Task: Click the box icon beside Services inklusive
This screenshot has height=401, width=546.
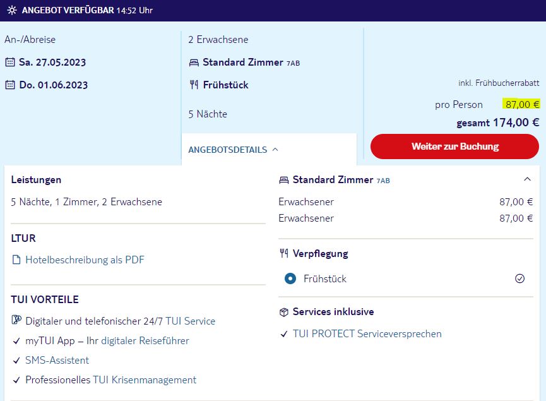Action: coord(284,312)
